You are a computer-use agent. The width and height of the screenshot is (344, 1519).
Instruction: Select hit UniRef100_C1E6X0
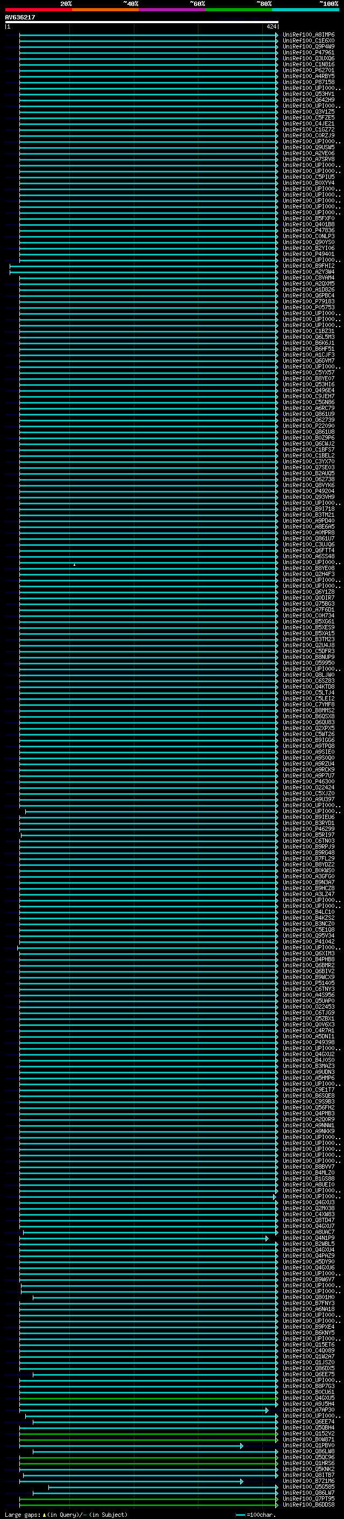308,41
